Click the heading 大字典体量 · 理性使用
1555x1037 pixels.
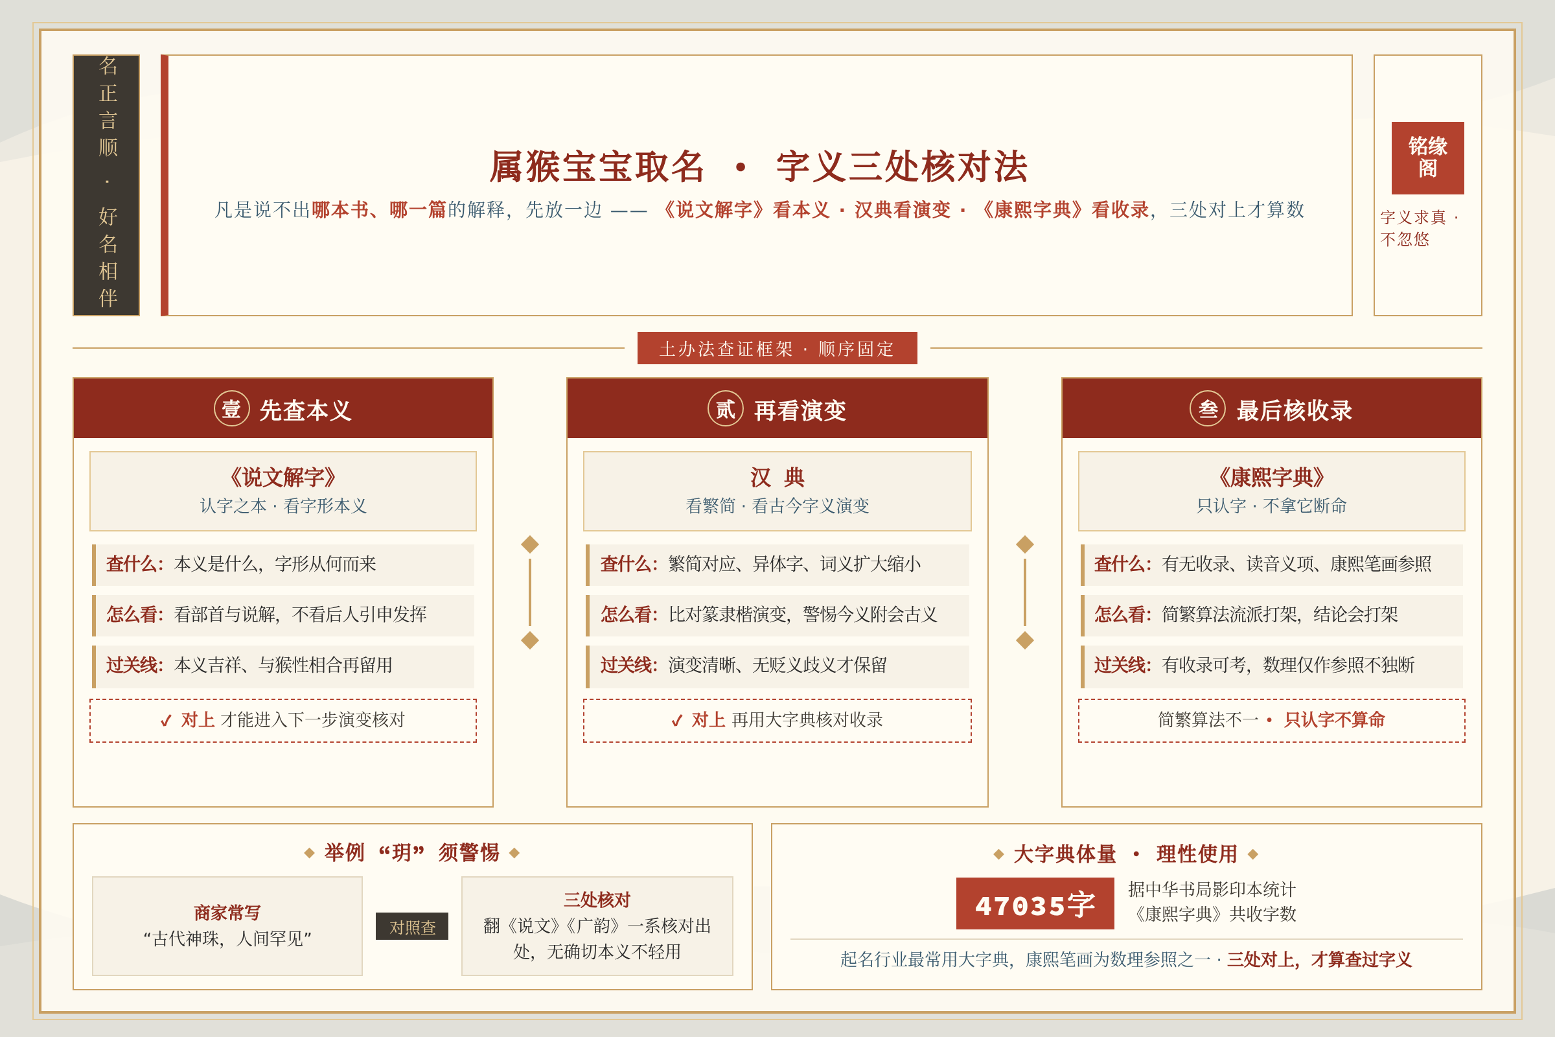[1125, 854]
